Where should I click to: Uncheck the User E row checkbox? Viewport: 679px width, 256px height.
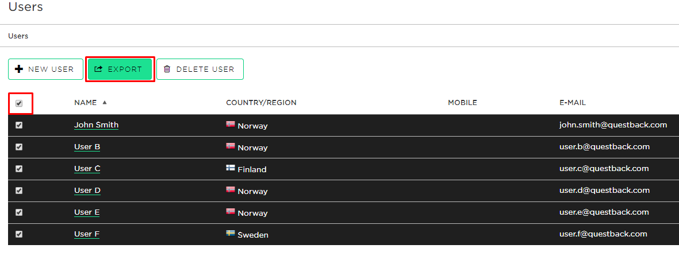(19, 212)
